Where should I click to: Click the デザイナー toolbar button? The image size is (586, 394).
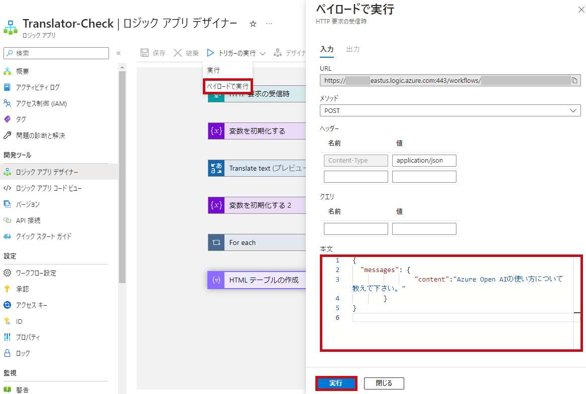[290, 53]
